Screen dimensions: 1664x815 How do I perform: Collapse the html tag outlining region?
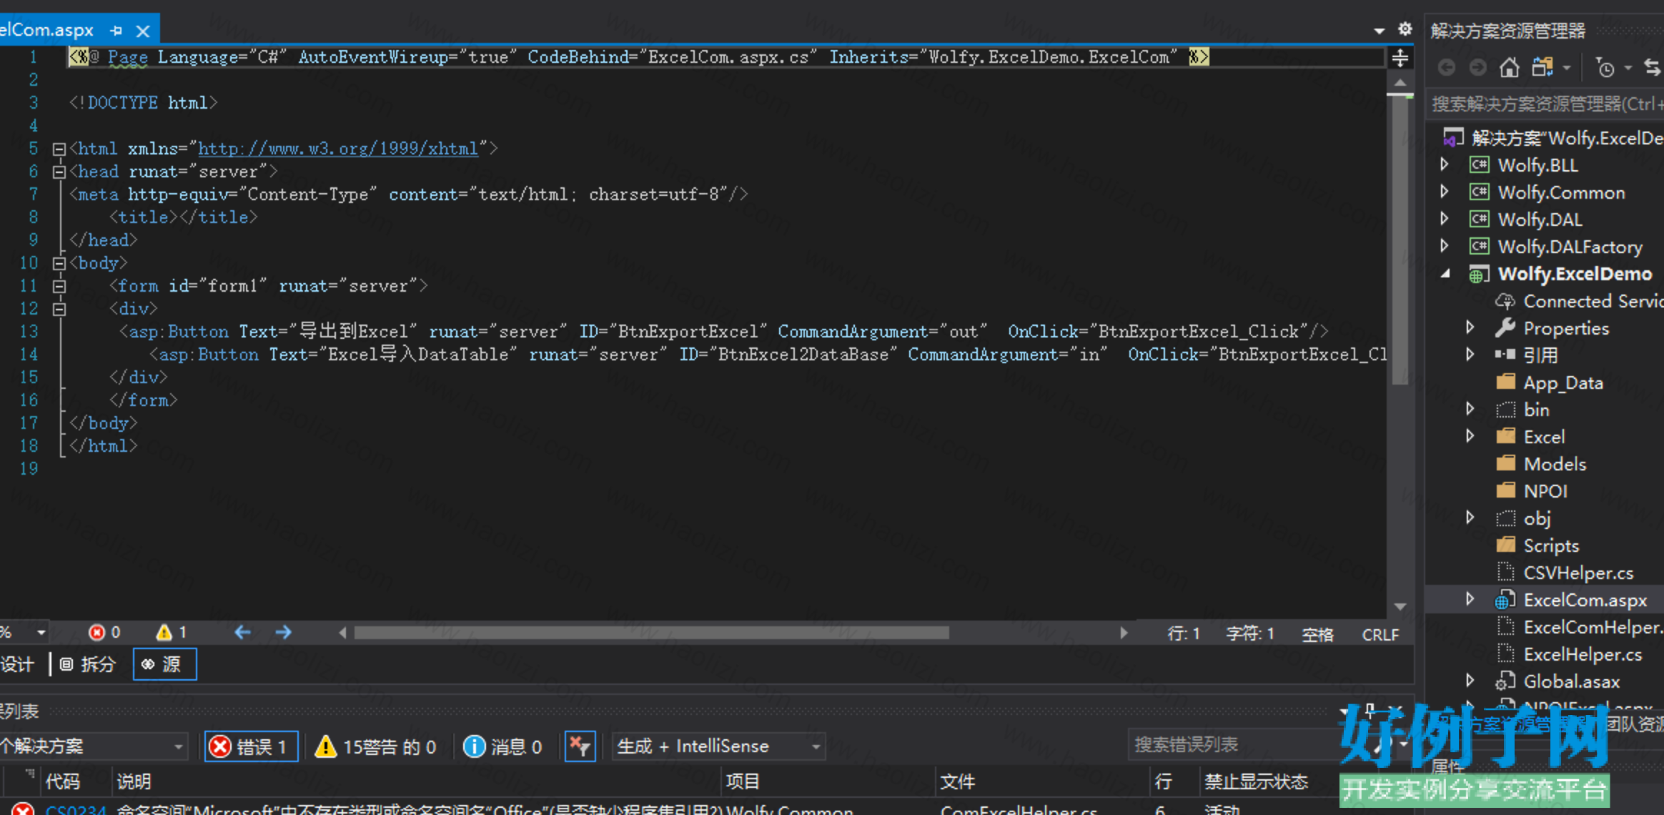(x=59, y=149)
